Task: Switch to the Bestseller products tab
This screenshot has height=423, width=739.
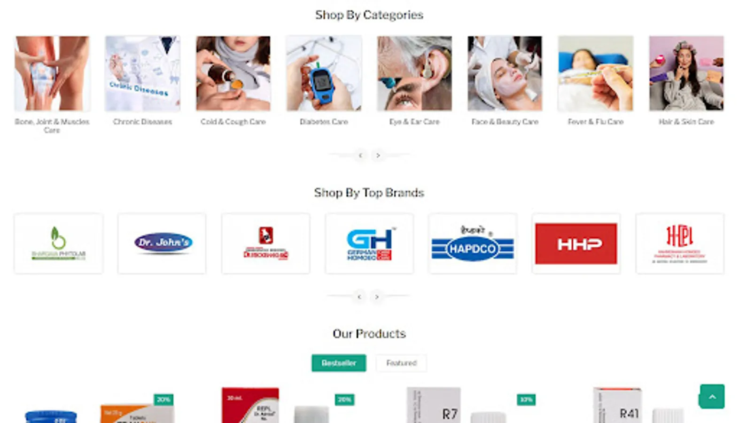Action: (x=339, y=363)
